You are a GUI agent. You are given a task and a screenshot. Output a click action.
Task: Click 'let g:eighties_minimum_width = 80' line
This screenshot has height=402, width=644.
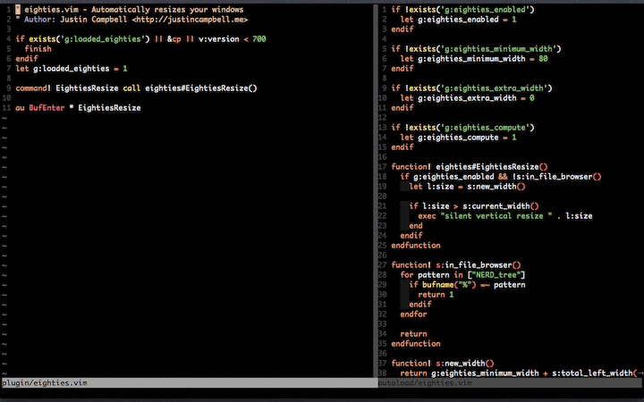coord(474,59)
